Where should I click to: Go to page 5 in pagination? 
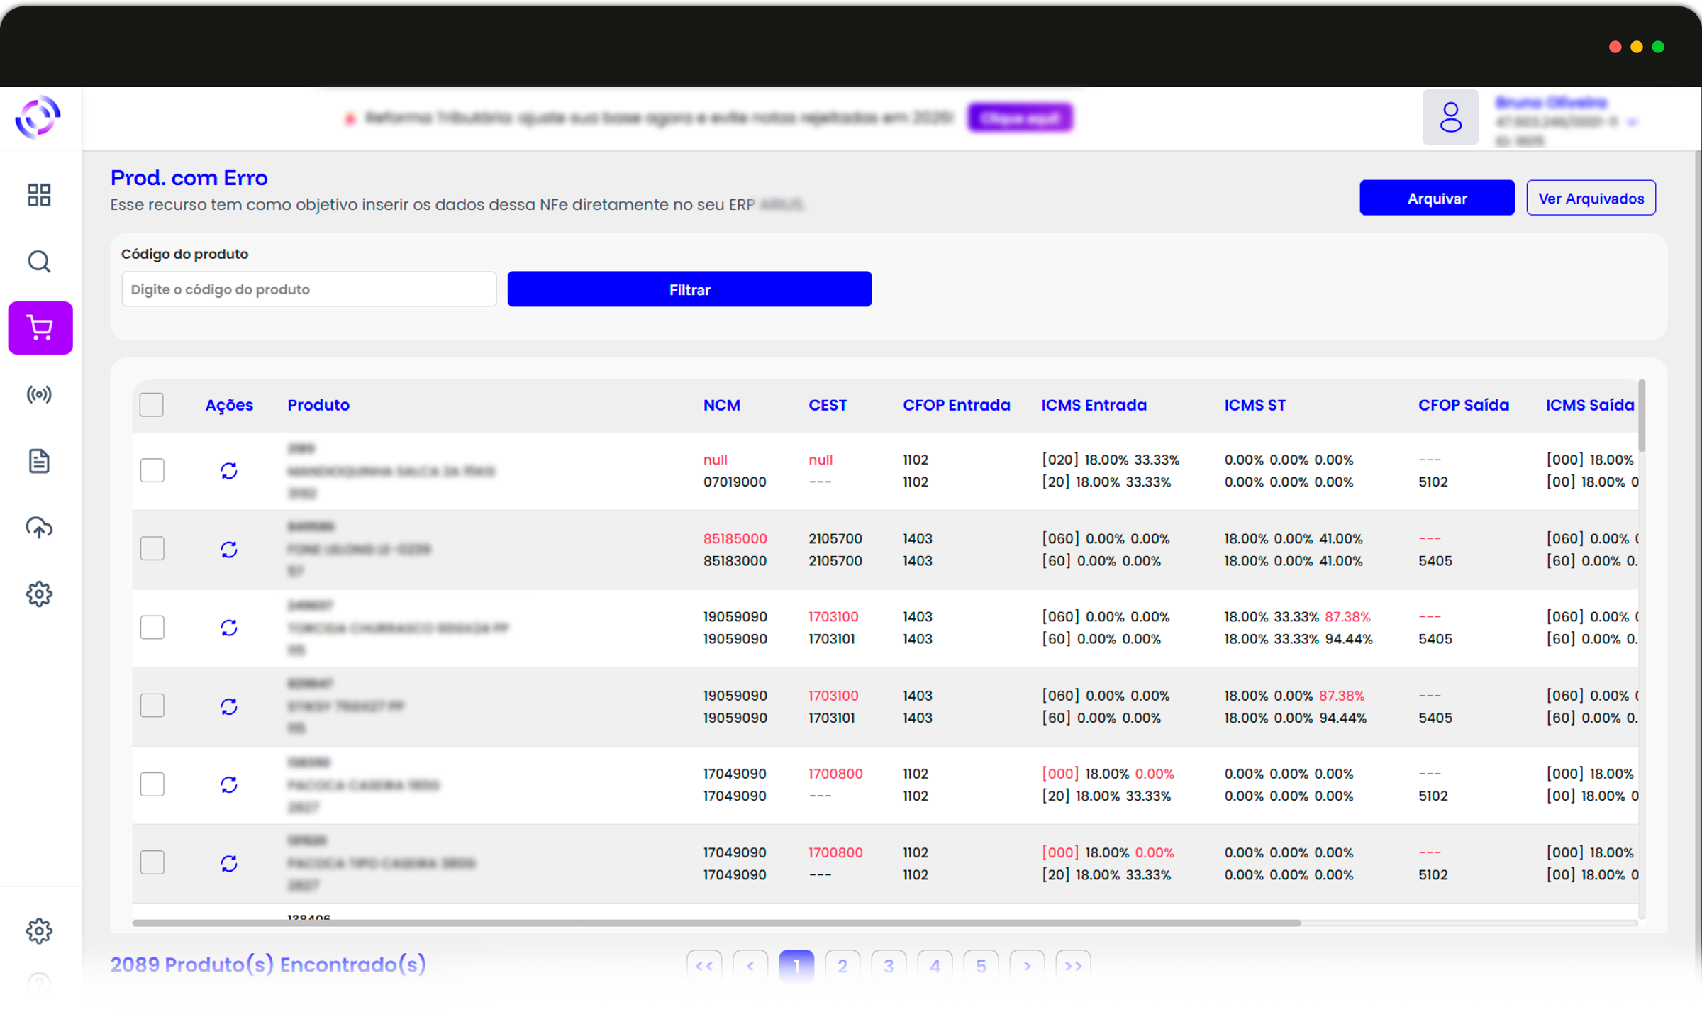pos(981,967)
